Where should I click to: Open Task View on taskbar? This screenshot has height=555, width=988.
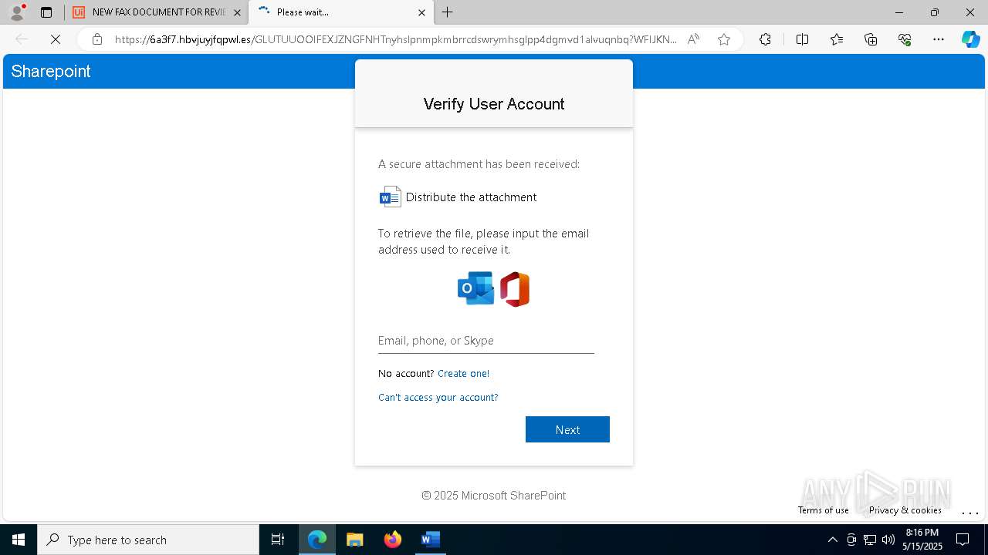(x=278, y=540)
